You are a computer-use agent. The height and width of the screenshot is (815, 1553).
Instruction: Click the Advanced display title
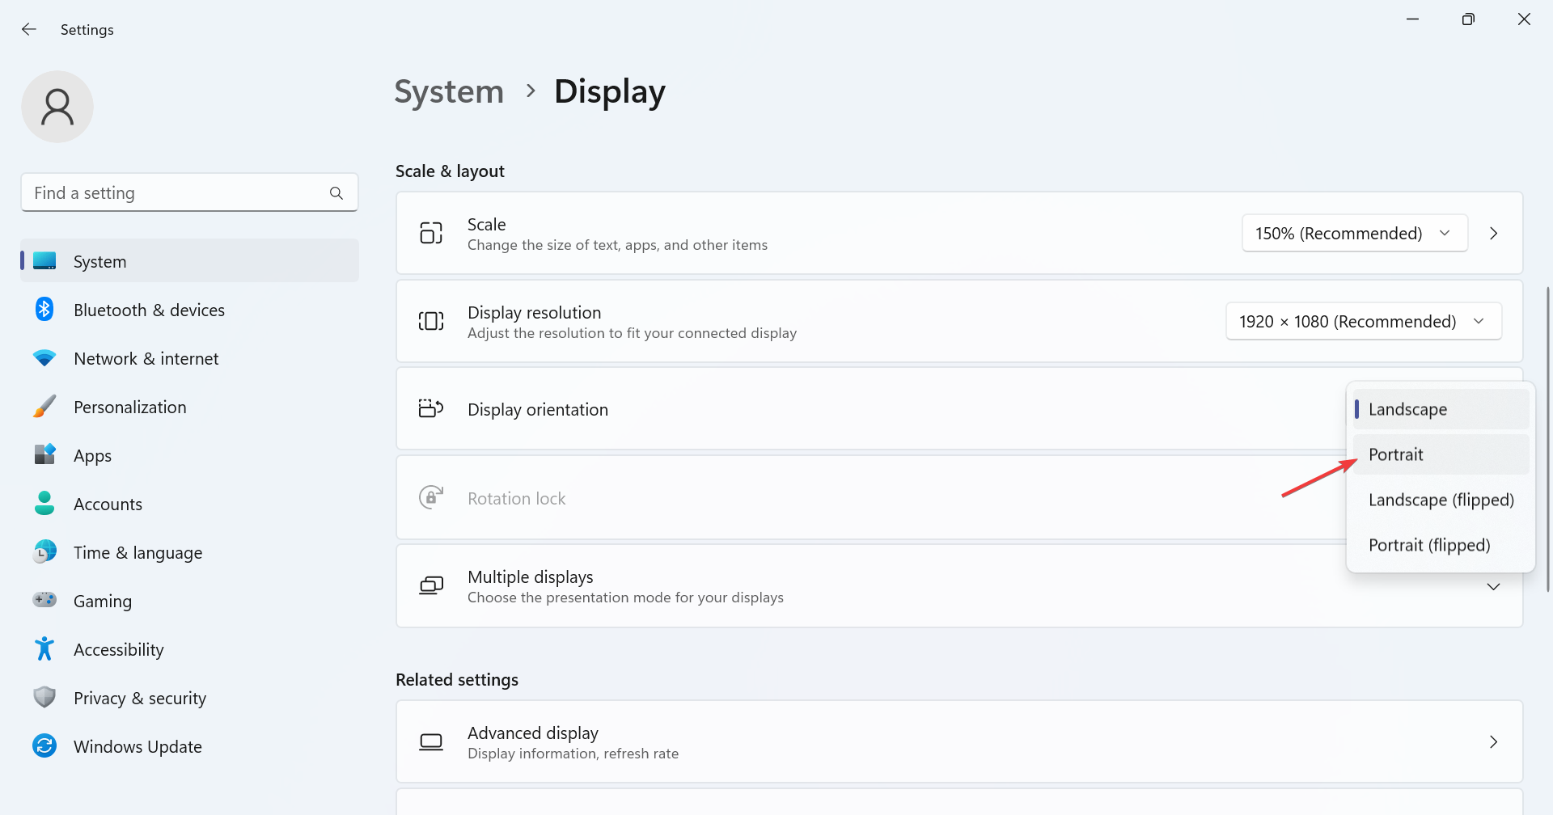[533, 733]
